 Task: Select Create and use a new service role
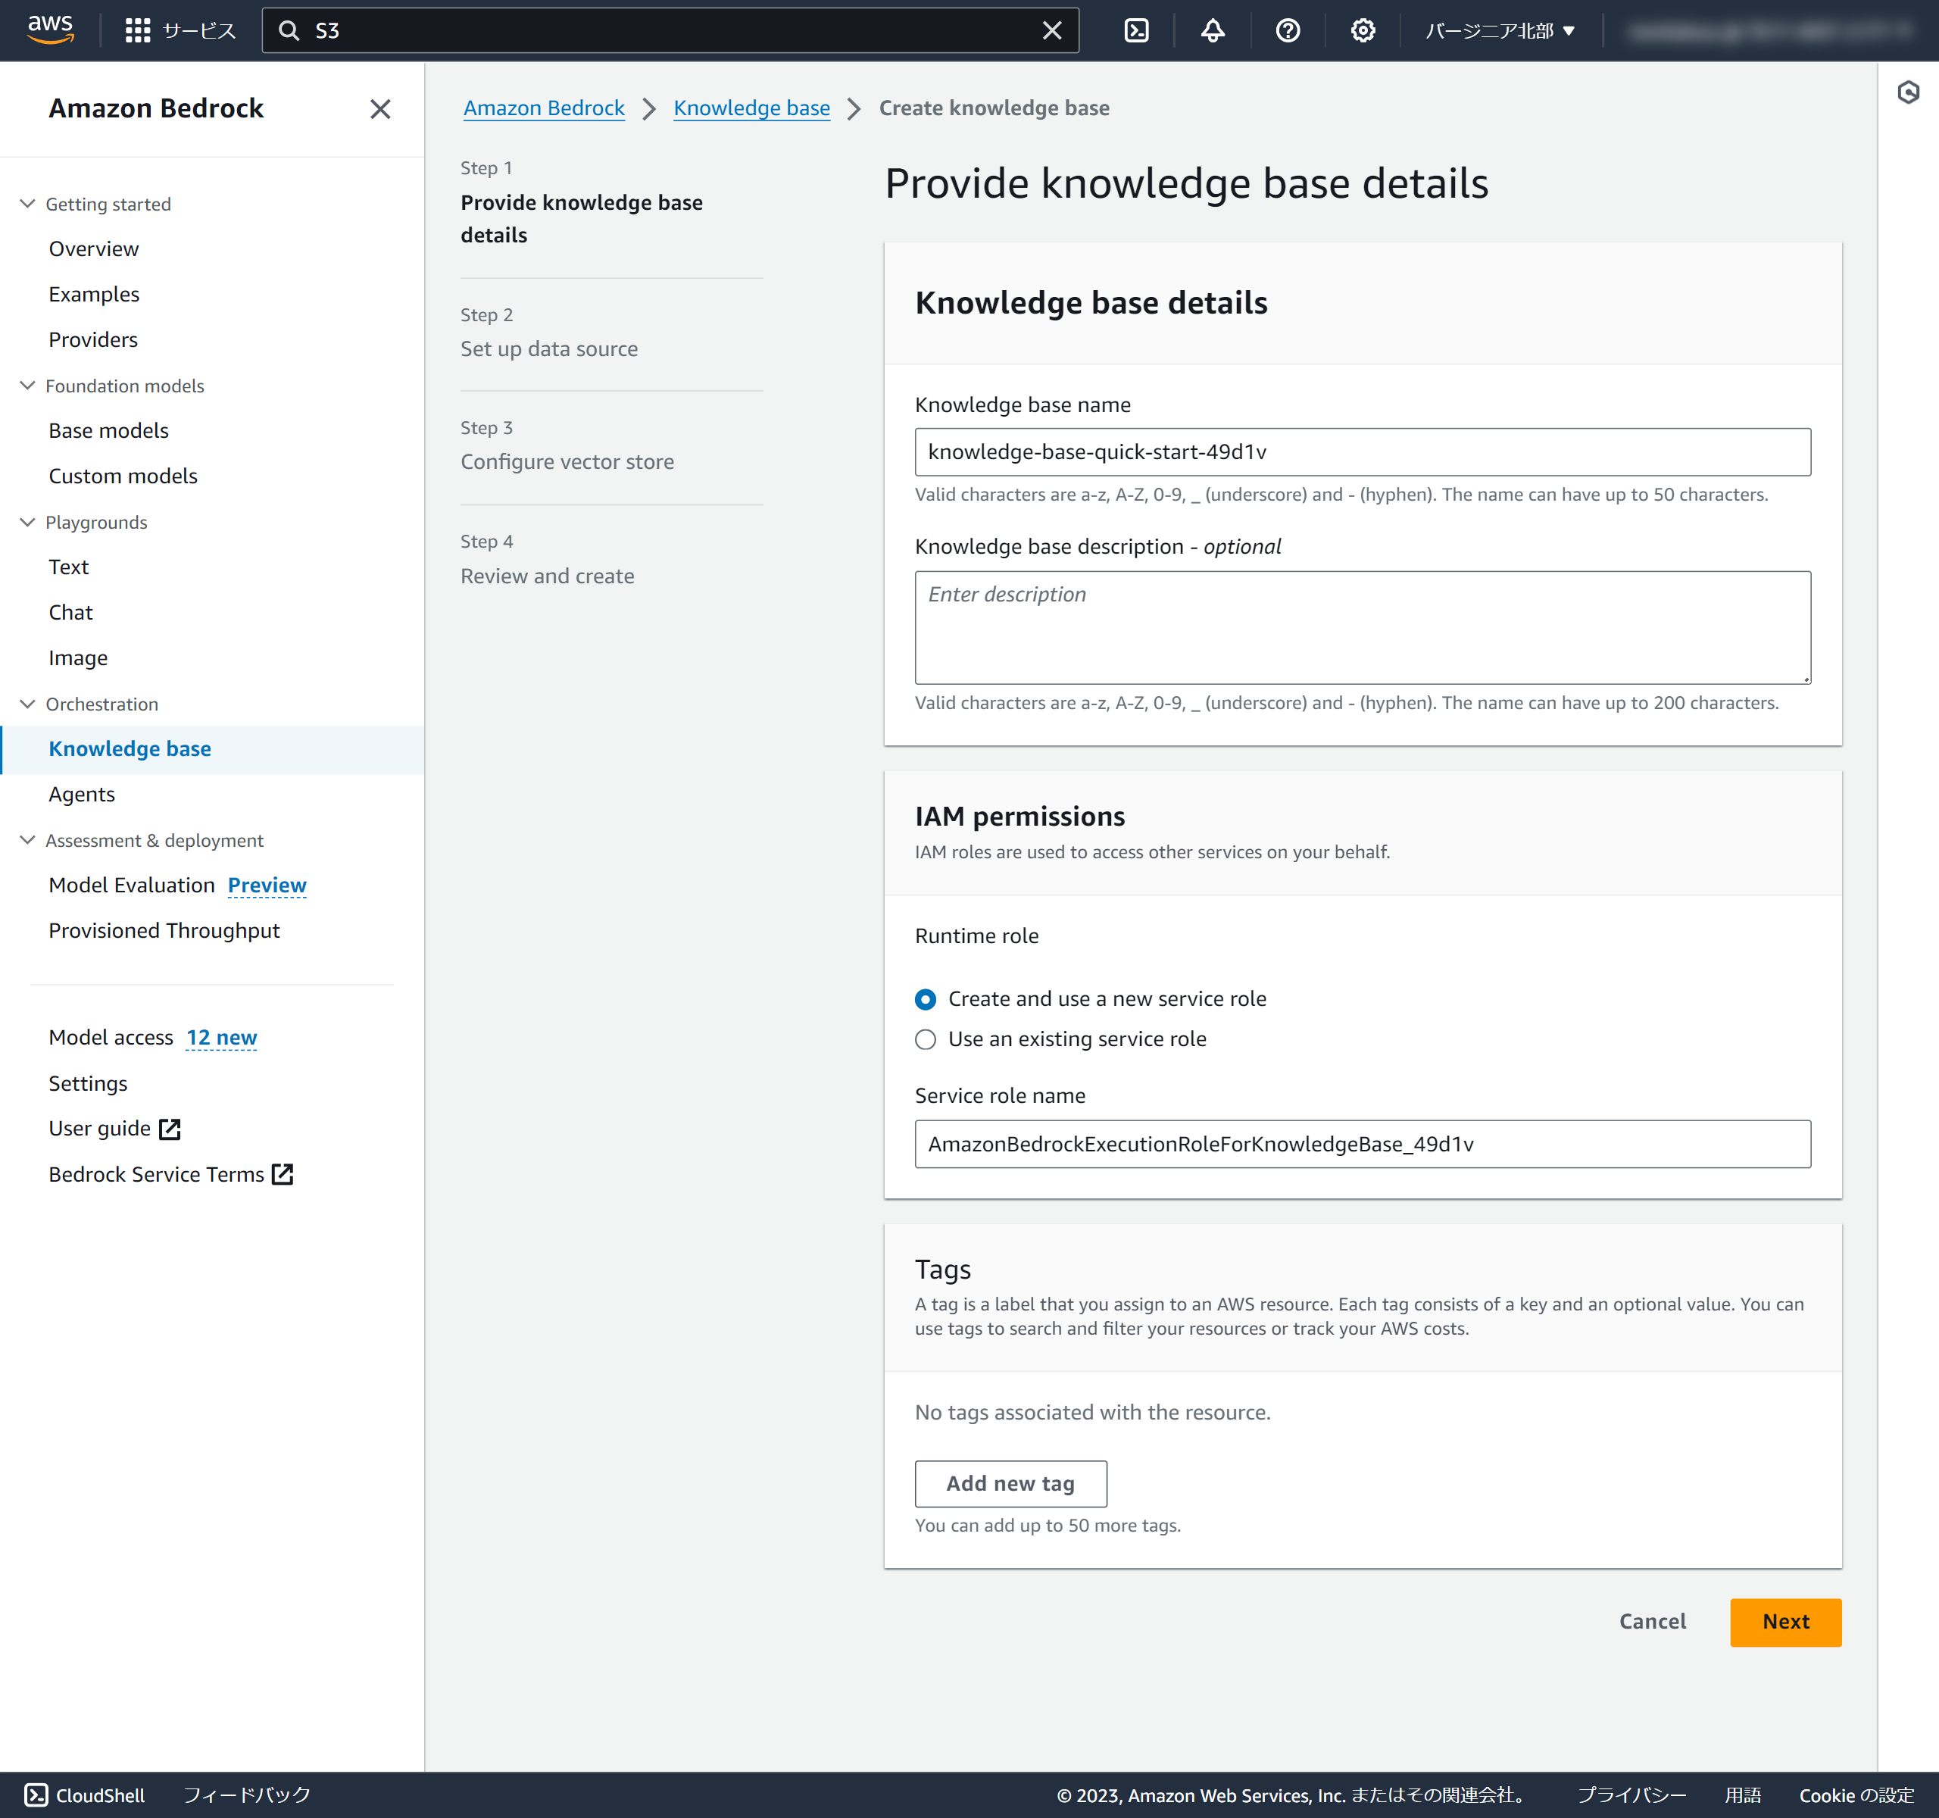tap(926, 998)
